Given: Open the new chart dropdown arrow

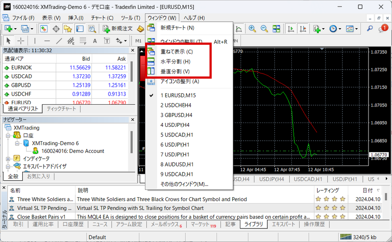Looking at the screenshot, I should point(15,29).
